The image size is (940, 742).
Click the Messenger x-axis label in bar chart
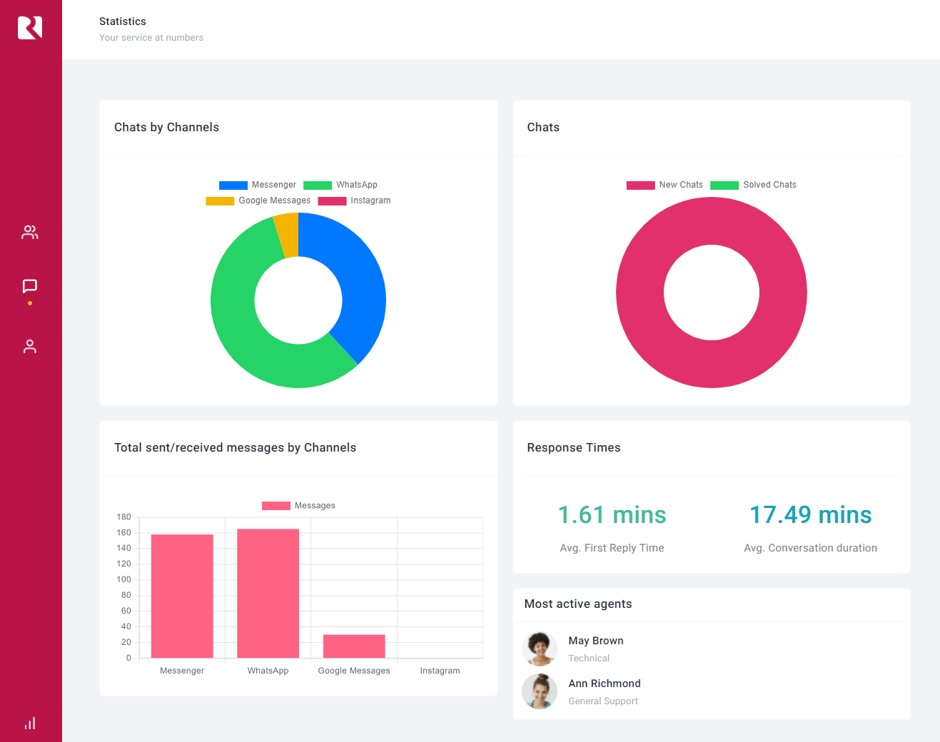(x=182, y=671)
